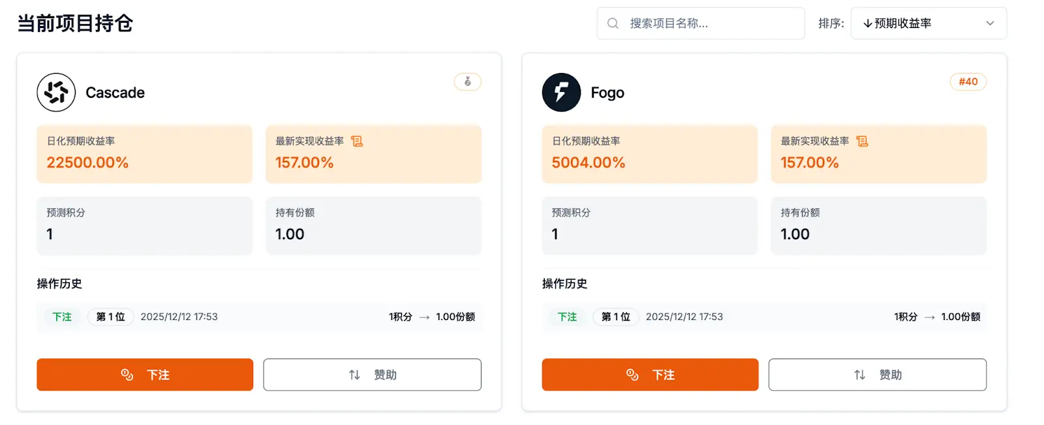Viewport: 1044px width, 425px height.
Task: Open the 预期收益率 sort dropdown
Action: [928, 23]
